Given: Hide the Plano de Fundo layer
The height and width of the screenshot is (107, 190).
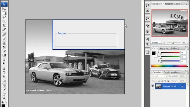Looking at the screenshot, I should click(x=153, y=86).
